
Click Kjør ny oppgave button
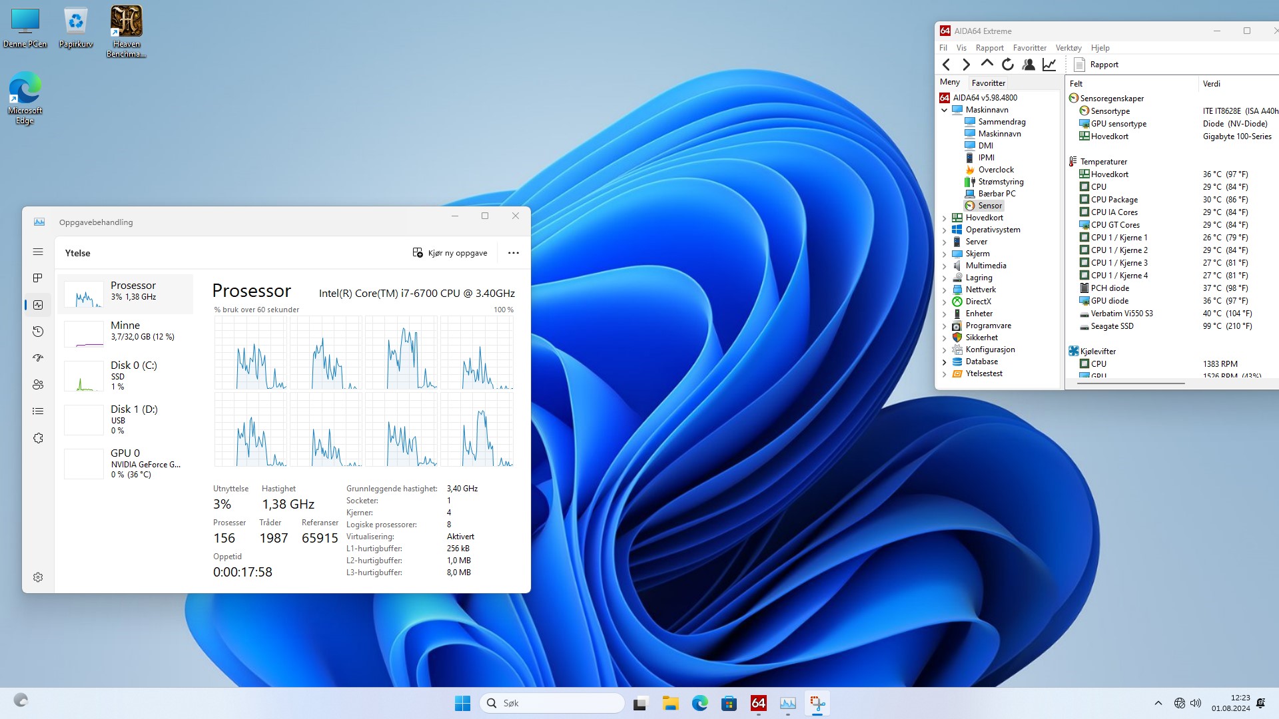[450, 253]
